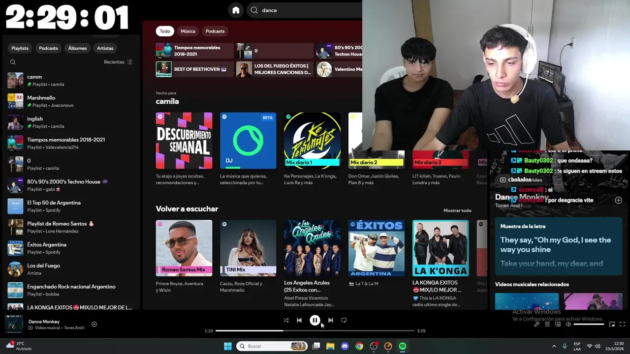Search in Your Library magnifier icon

tap(13, 62)
